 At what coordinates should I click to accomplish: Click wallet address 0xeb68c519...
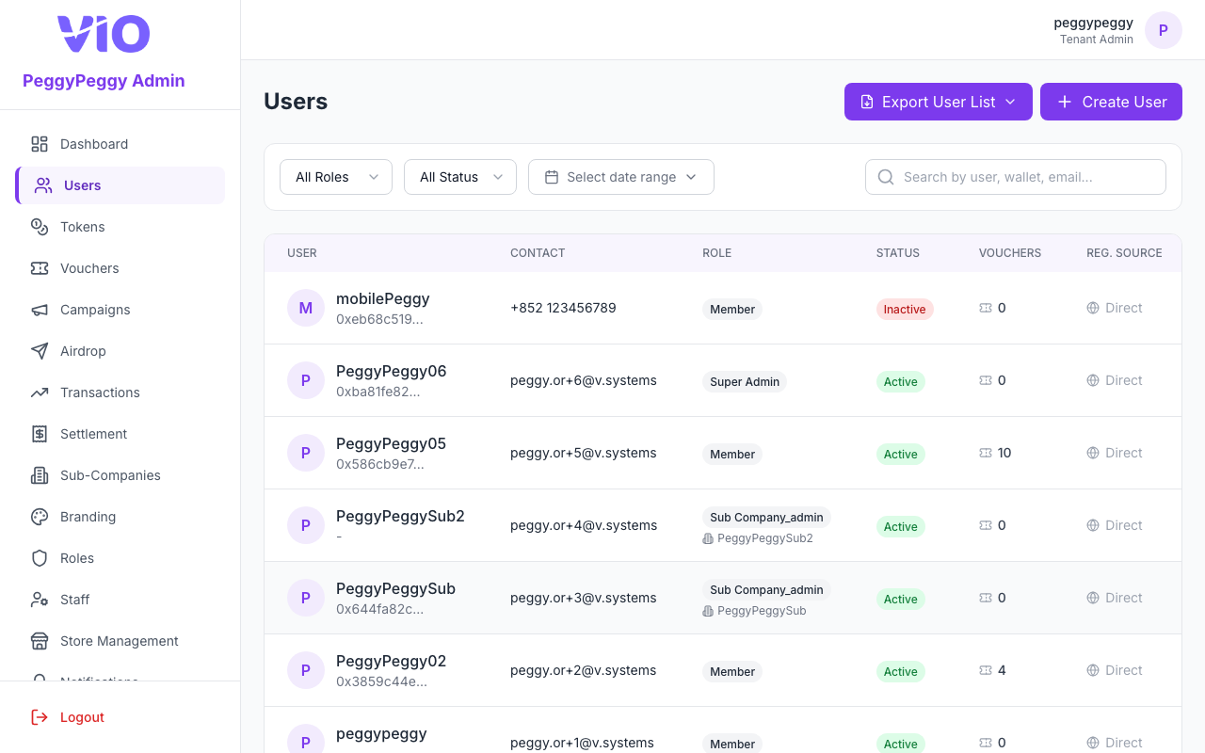pos(379,319)
